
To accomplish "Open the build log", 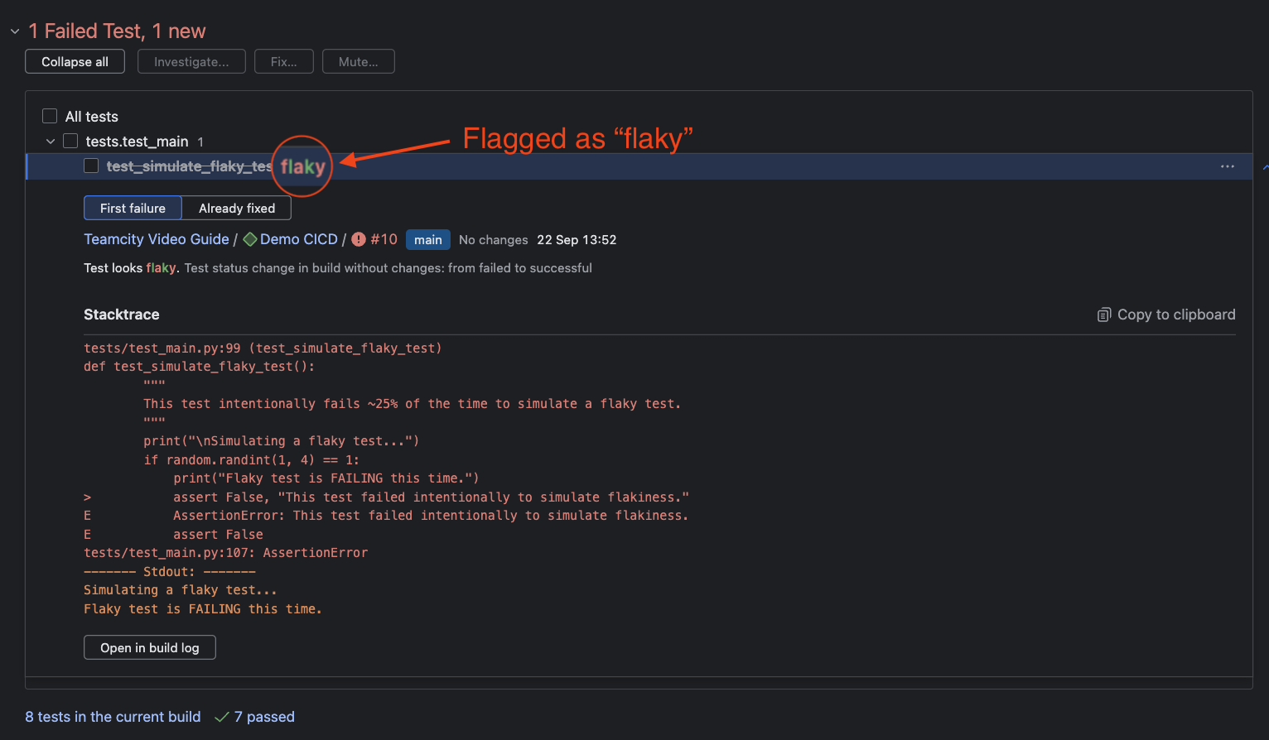I will pos(149,647).
